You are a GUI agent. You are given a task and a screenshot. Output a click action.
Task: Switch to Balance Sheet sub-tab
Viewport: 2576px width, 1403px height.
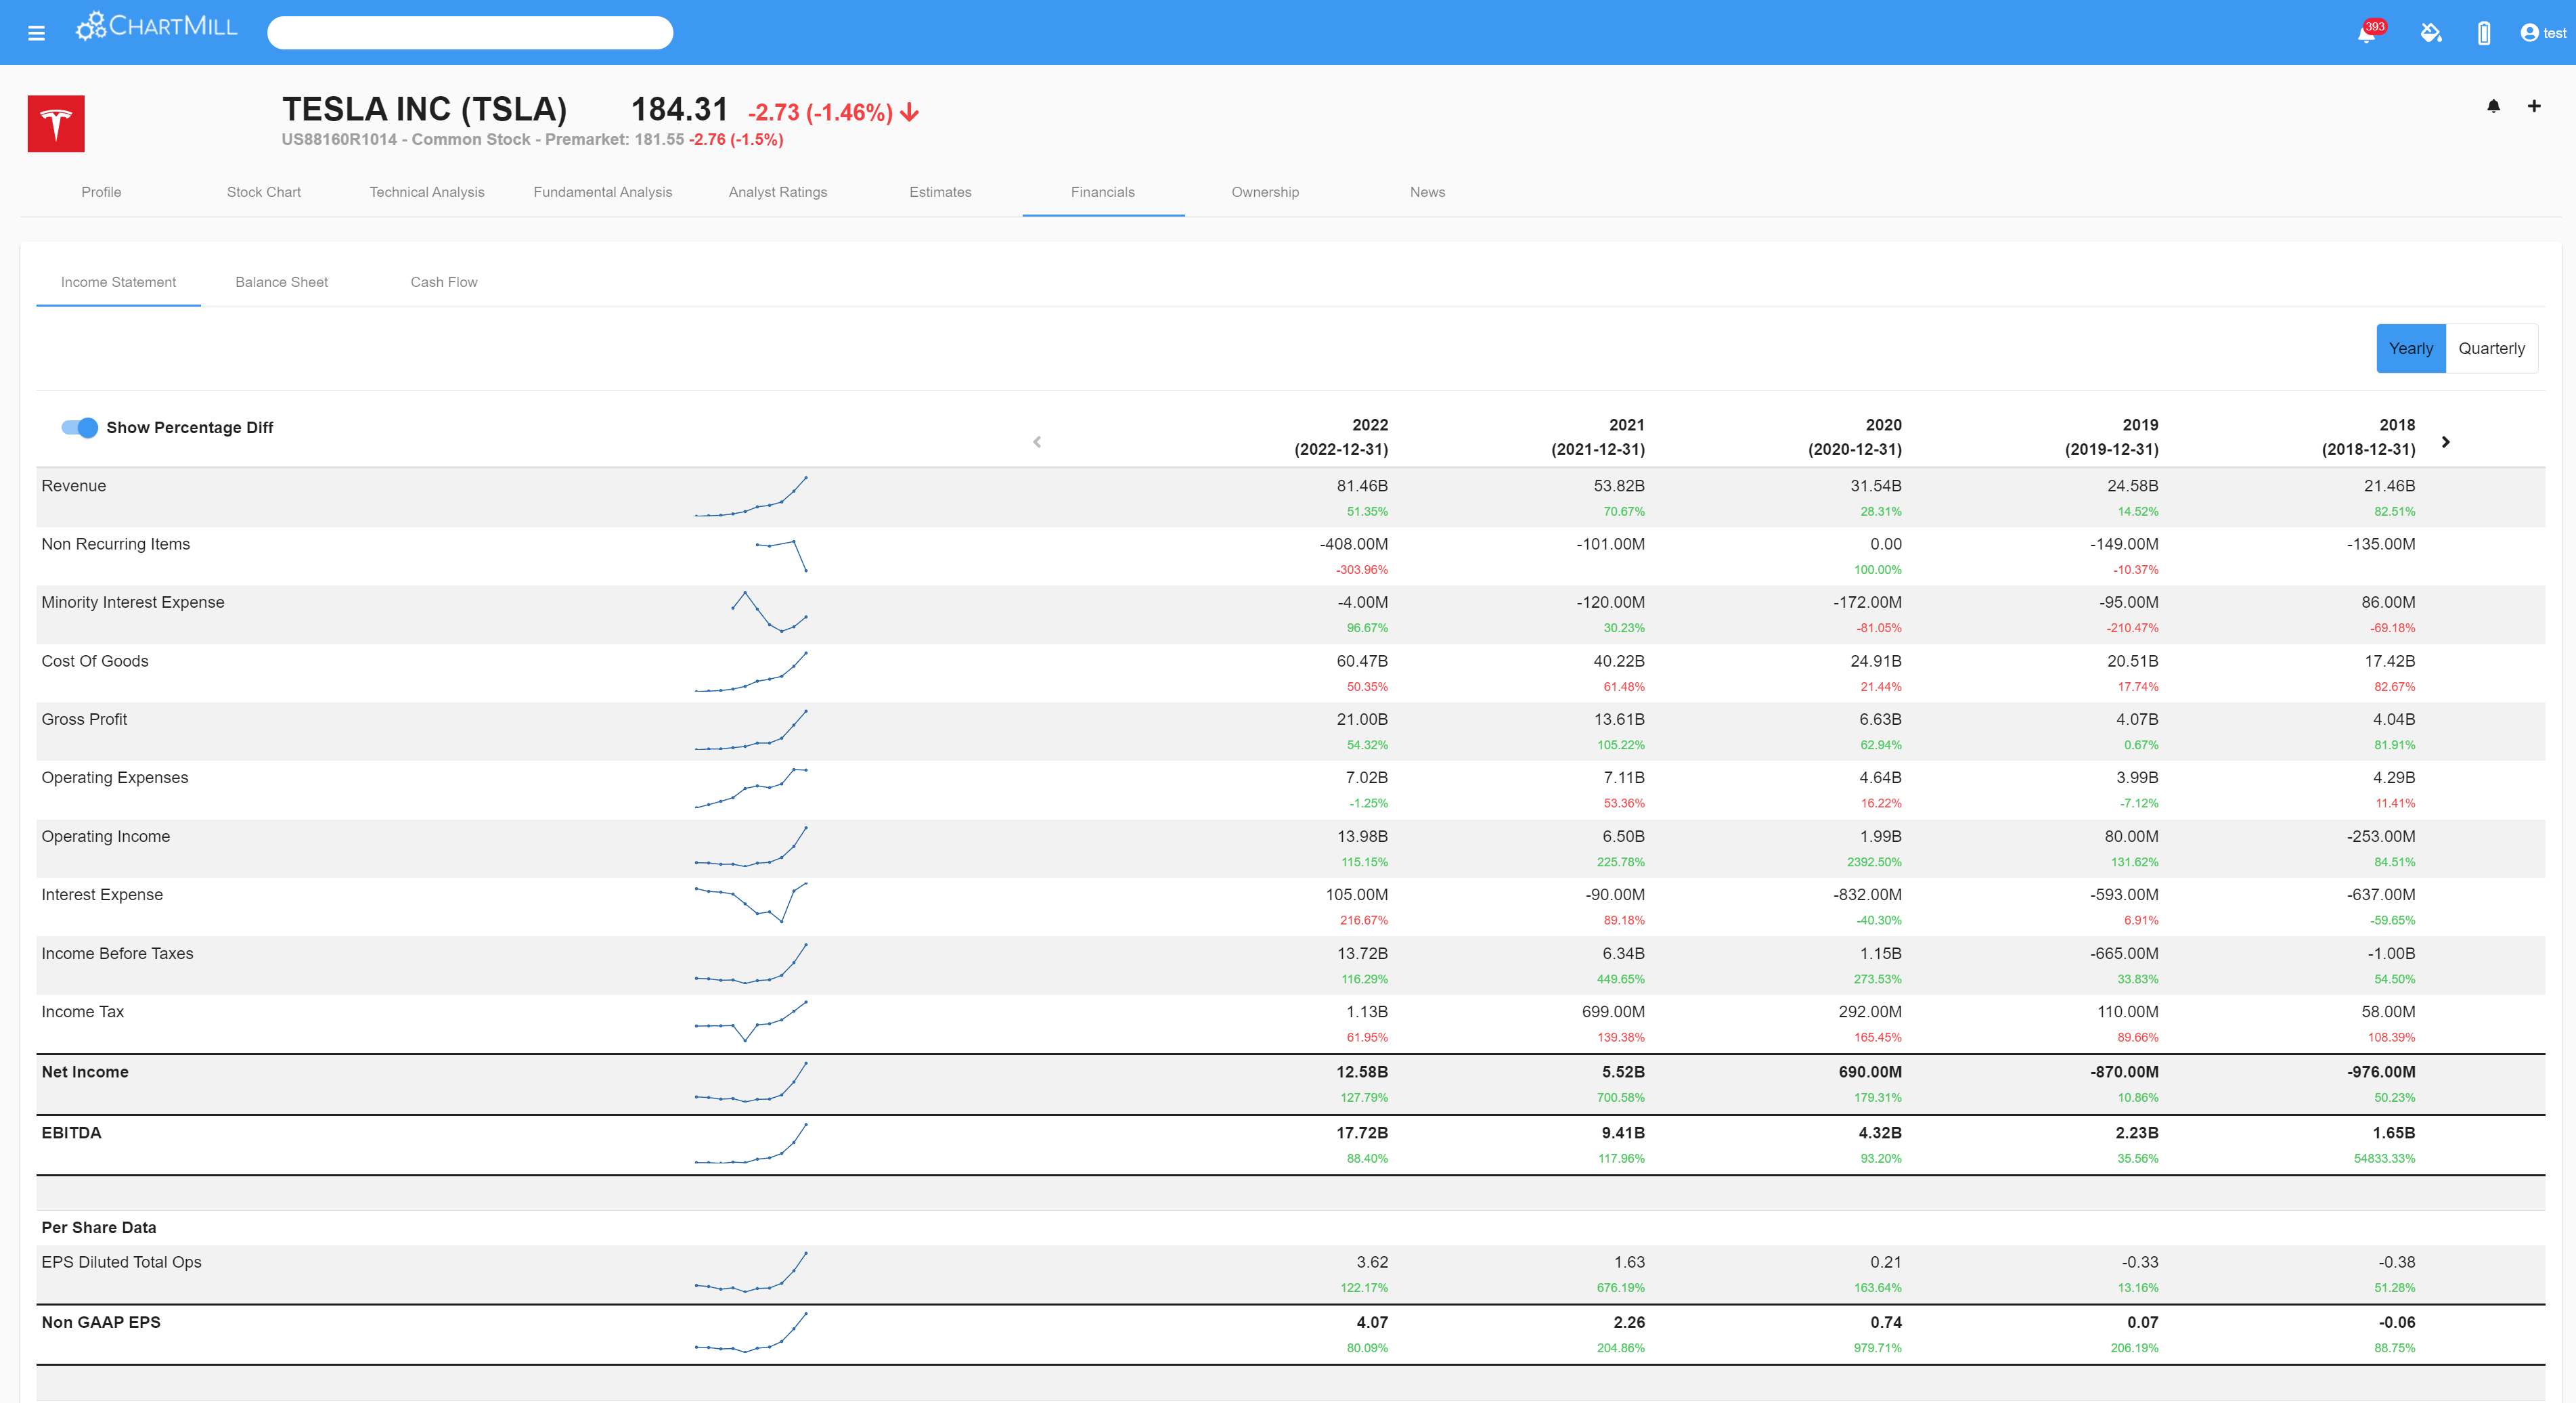click(x=281, y=282)
